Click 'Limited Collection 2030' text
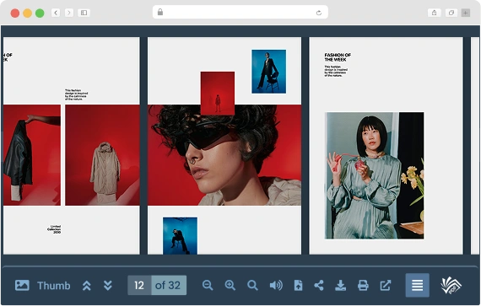 click(54, 229)
